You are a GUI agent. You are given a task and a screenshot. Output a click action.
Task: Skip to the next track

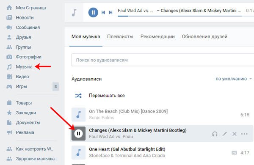pyautogui.click(x=110, y=12)
